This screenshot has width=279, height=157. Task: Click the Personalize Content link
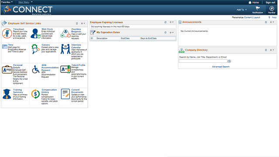(x=248, y=17)
